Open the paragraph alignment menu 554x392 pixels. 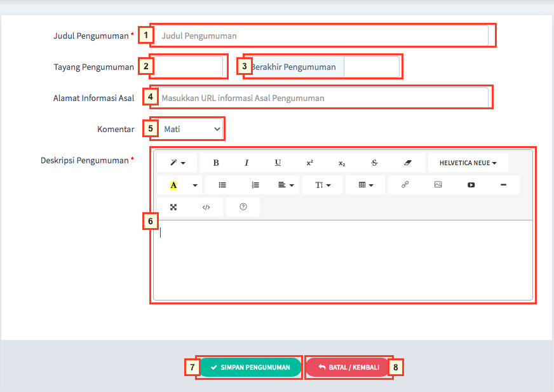pos(287,185)
